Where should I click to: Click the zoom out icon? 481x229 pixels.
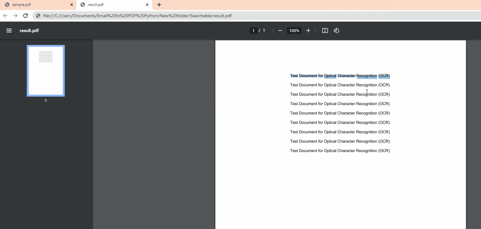pyautogui.click(x=280, y=30)
